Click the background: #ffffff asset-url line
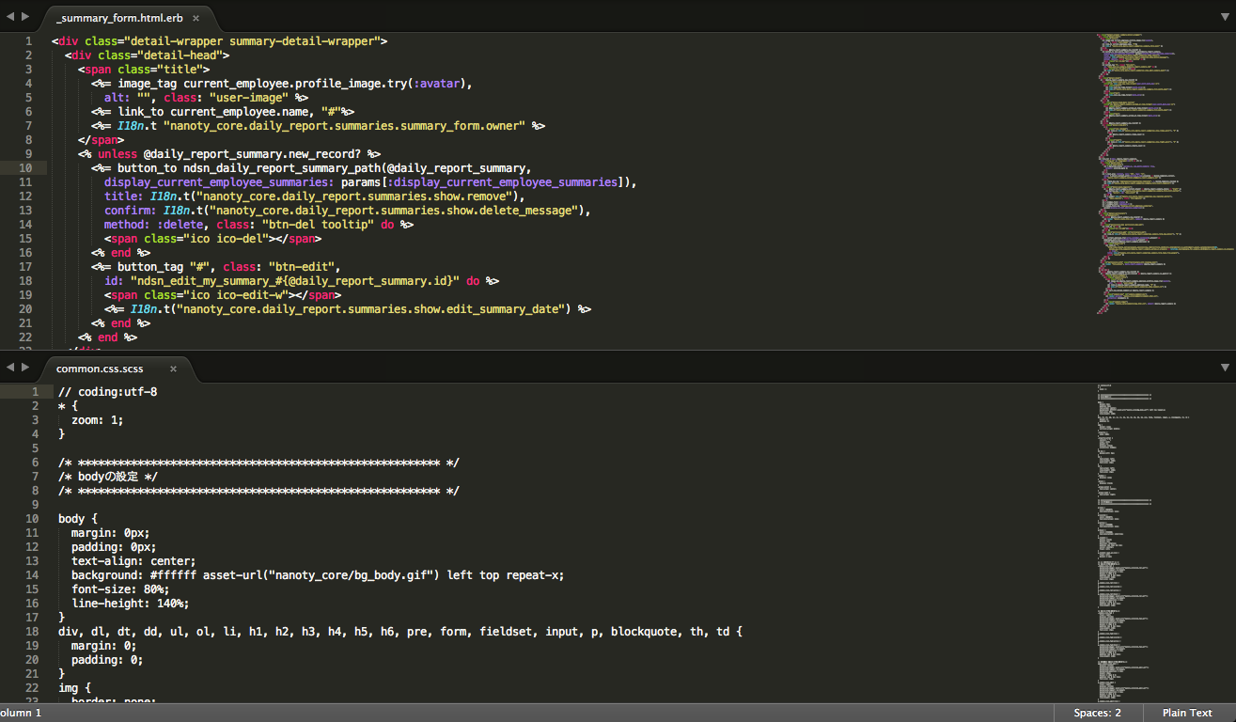Image resolution: width=1236 pixels, height=722 pixels. [318, 575]
